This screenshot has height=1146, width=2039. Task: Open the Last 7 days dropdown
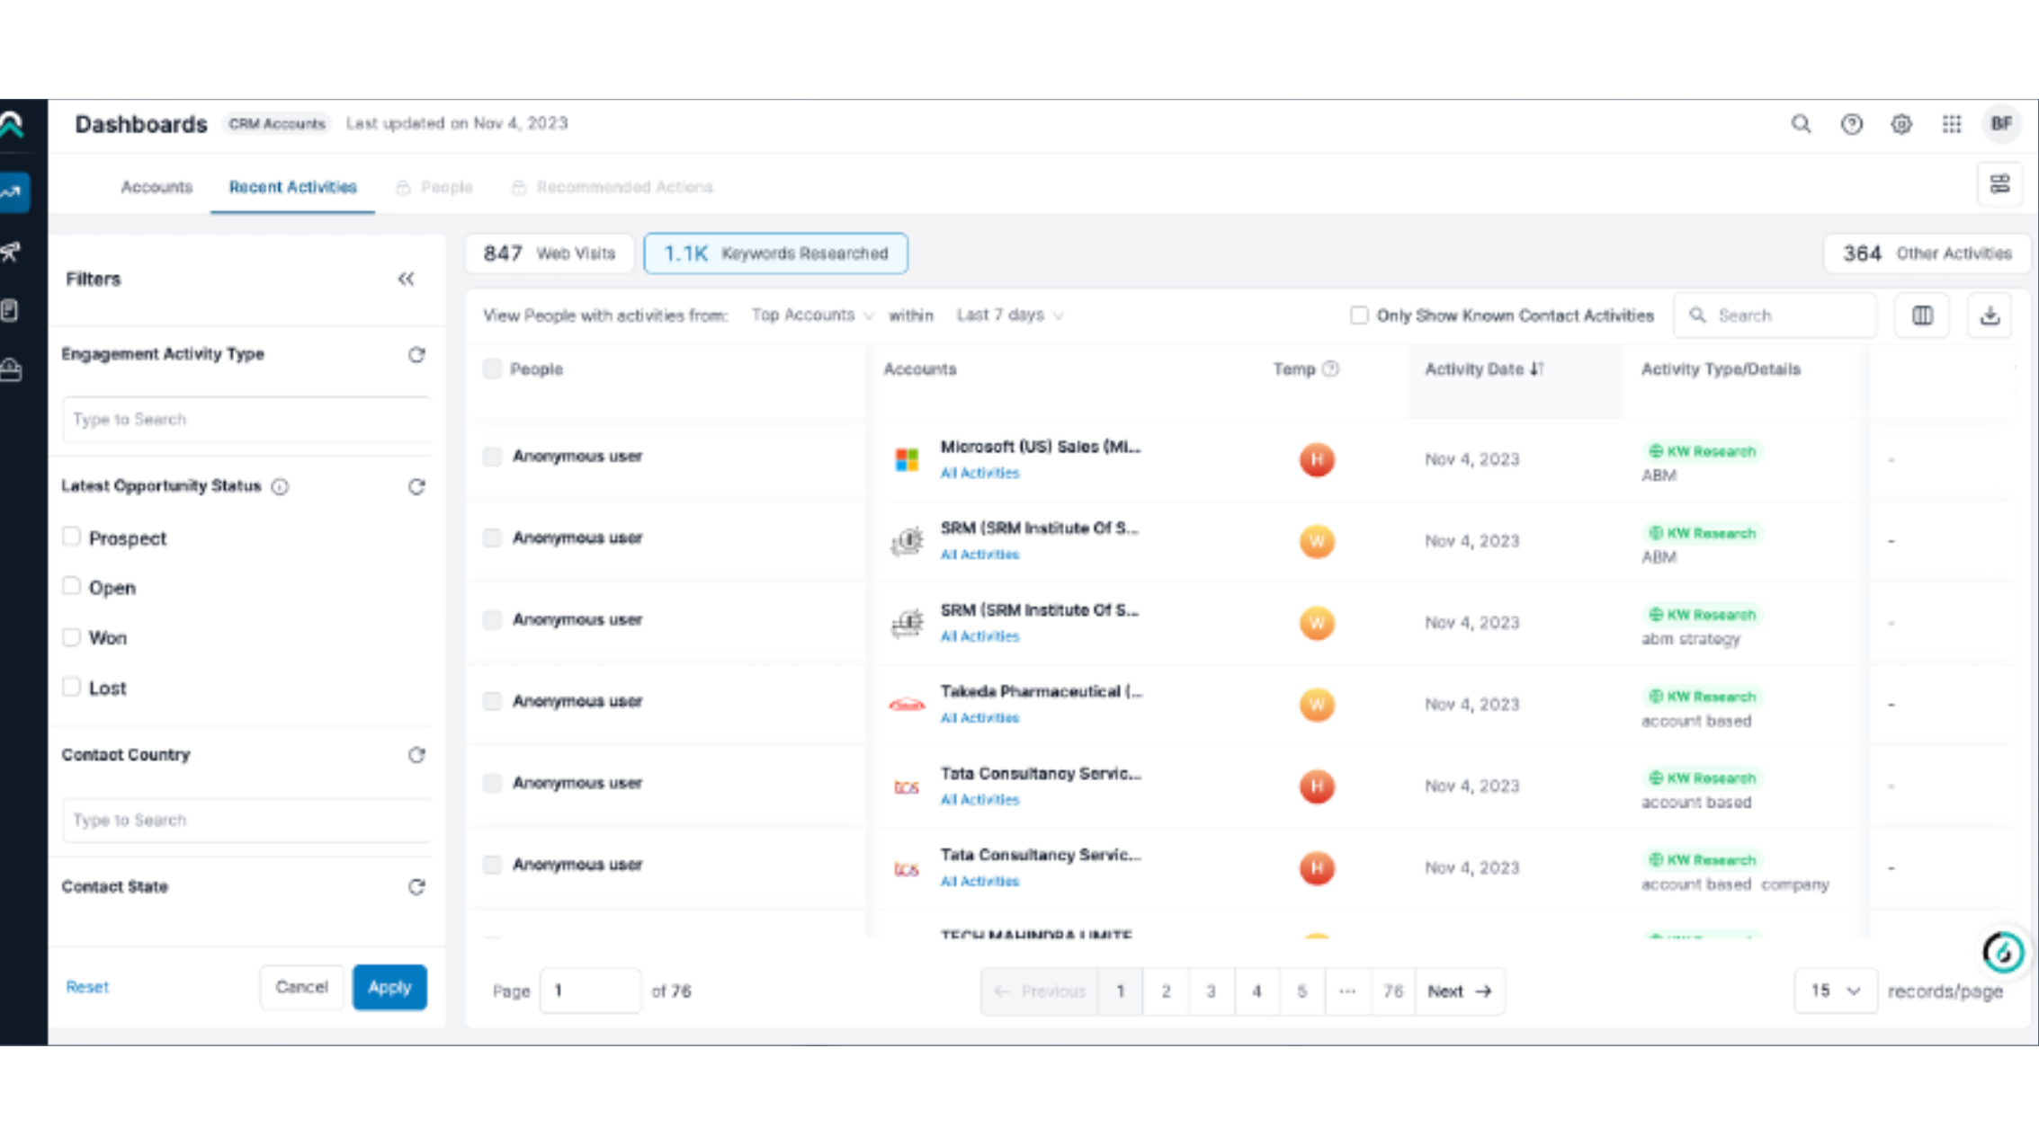1009,315
